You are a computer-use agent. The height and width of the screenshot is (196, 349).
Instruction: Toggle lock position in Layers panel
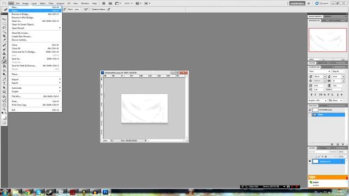click(322, 156)
